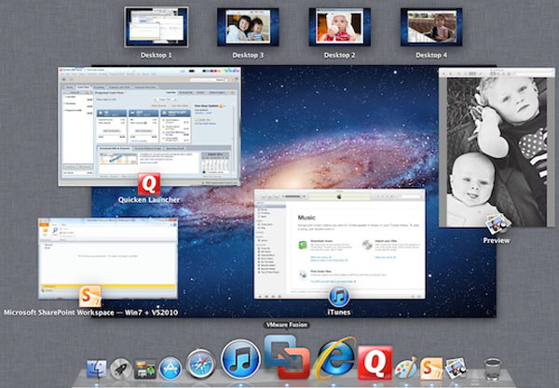Click SharePoint Workspace icon in the Dock
The width and height of the screenshot is (559, 388).
coord(432,368)
